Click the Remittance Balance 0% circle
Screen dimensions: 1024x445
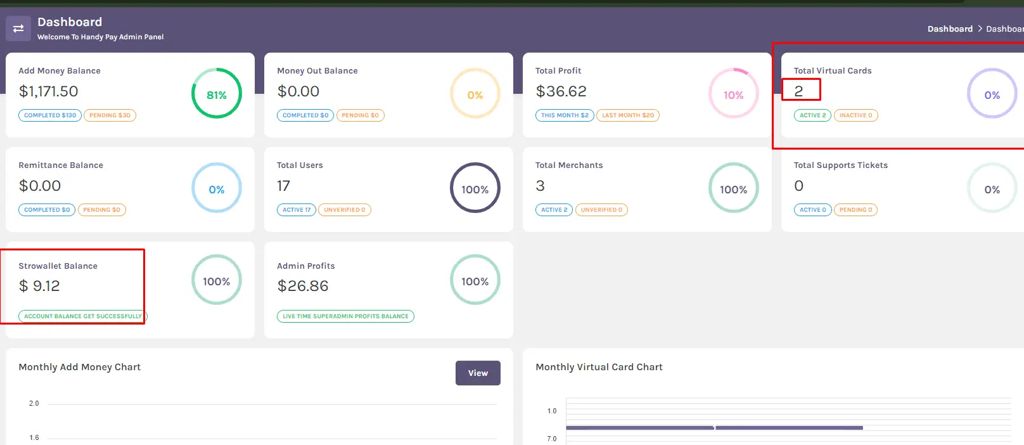pyautogui.click(x=216, y=189)
